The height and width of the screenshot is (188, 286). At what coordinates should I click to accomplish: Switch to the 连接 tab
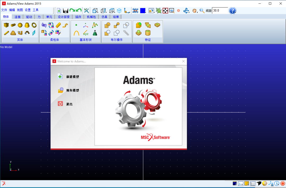click(17, 17)
